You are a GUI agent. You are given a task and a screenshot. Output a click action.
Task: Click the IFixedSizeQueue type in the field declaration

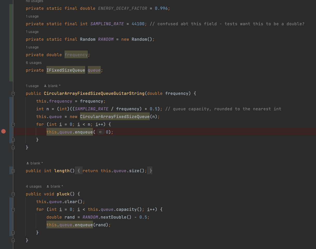point(66,70)
